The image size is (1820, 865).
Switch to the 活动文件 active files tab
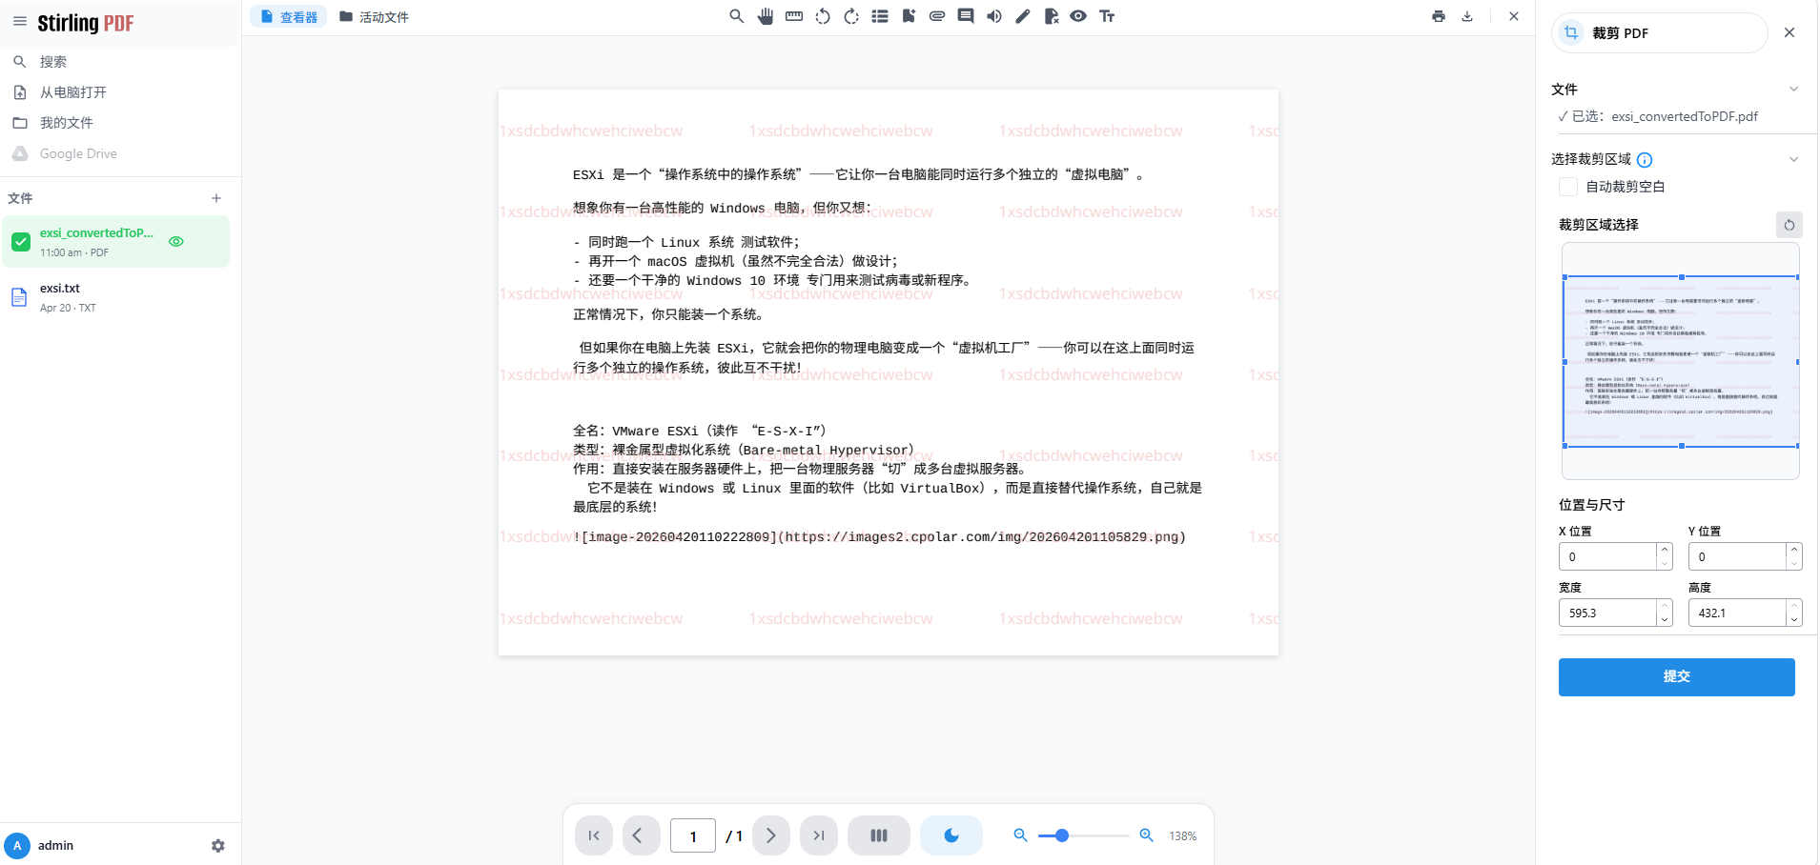coord(374,17)
